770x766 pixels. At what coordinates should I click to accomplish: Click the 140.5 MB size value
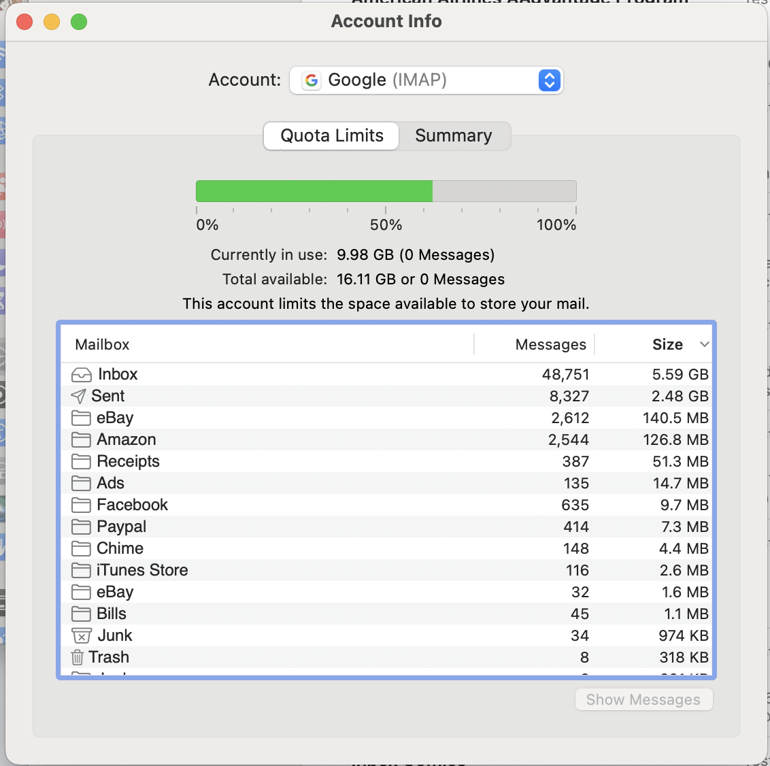click(675, 418)
